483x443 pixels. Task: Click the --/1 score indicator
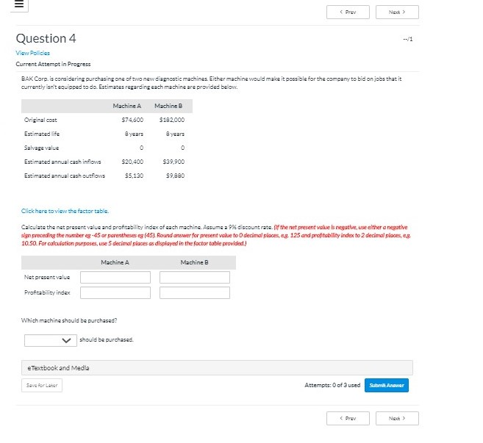pos(408,39)
